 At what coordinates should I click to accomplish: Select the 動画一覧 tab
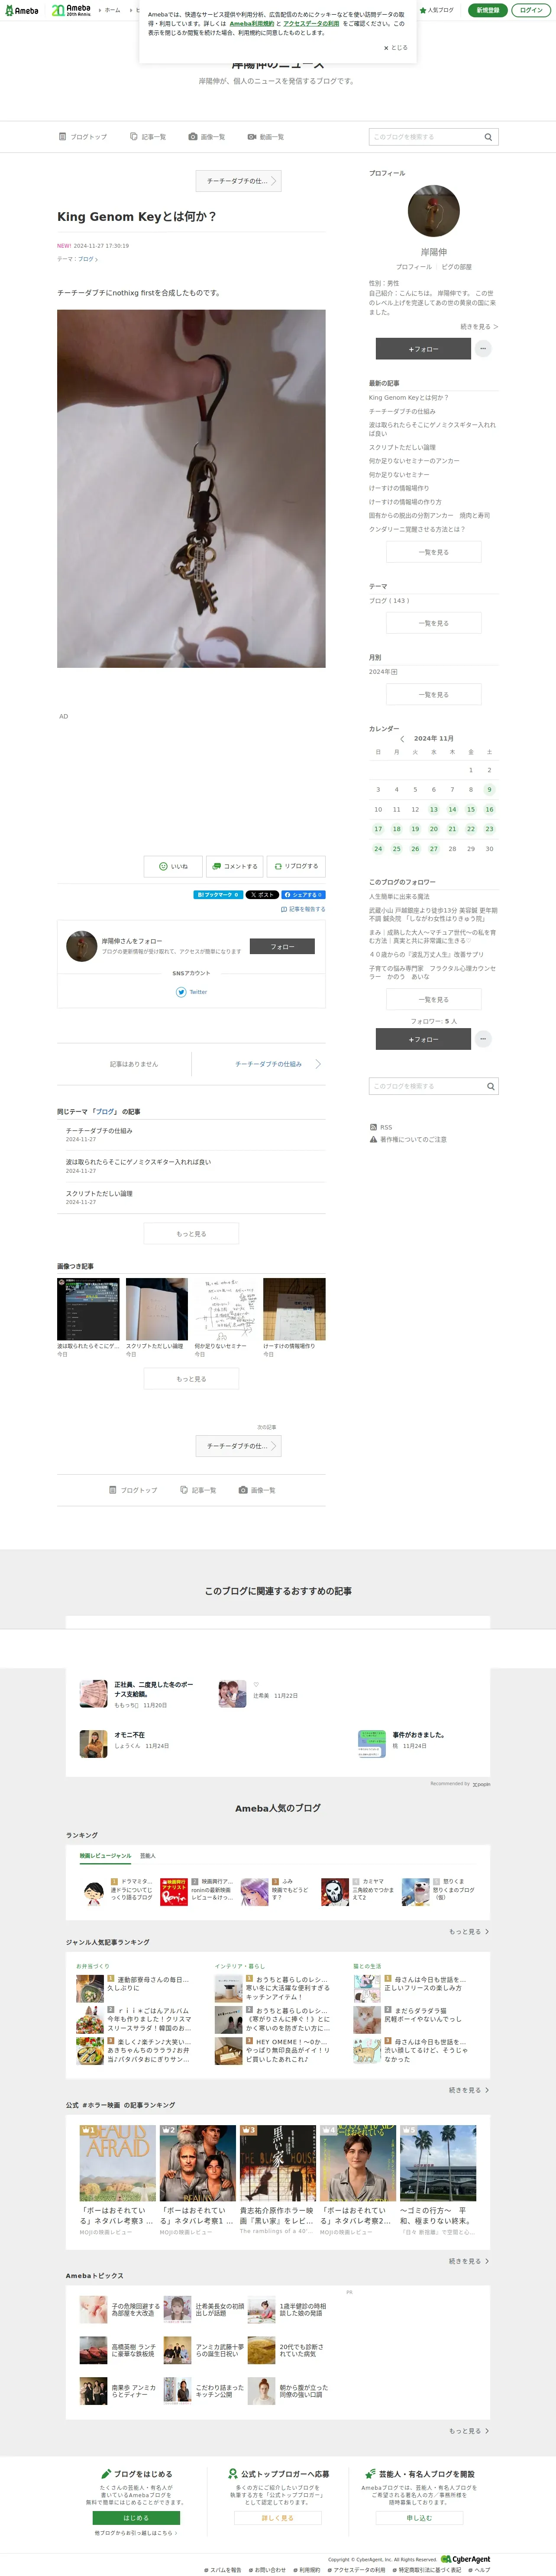tap(266, 137)
